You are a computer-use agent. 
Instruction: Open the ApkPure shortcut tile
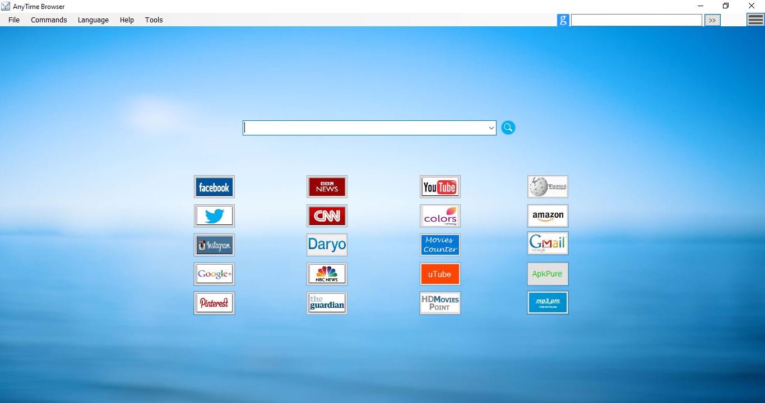click(548, 274)
